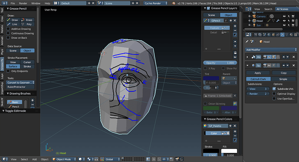Image resolution: width=299 pixels, height=162 pixels.
Task: Add a new palette color
Action: pyautogui.click(x=235, y=131)
